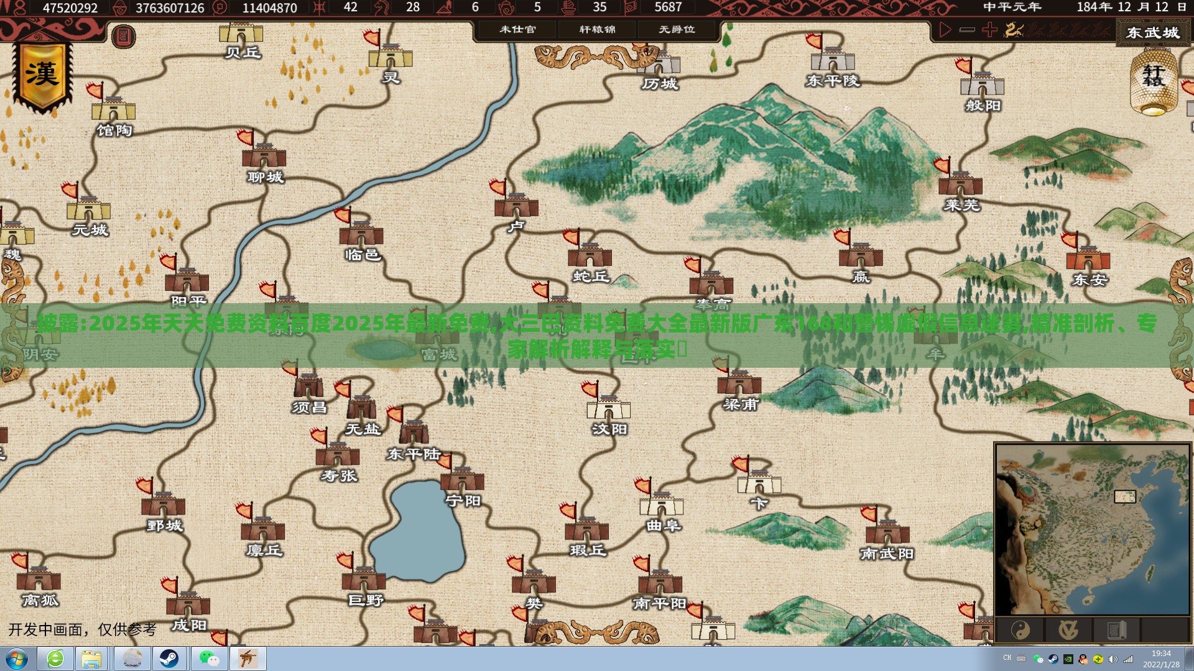Open the 轩辕锦 character name tab
The width and height of the screenshot is (1194, 671).
click(597, 29)
